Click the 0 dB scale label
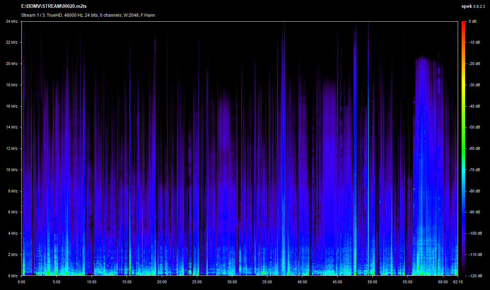This screenshot has width=490, height=290. point(473,21)
